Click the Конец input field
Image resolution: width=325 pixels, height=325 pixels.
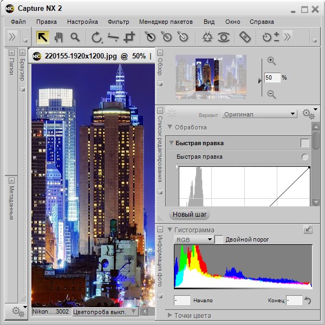pos(294,300)
